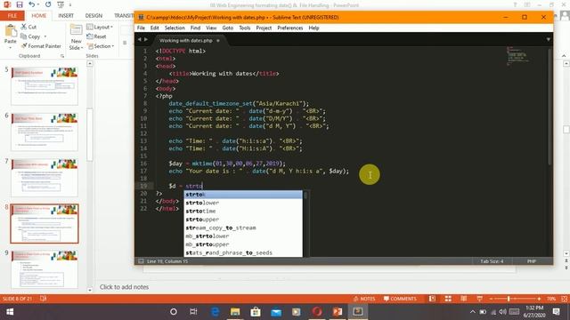Open the Find menu in Sublime
The image size is (570, 320).
[195, 28]
